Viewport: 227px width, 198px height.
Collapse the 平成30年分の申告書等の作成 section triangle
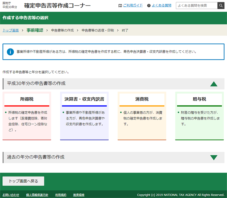(214, 84)
